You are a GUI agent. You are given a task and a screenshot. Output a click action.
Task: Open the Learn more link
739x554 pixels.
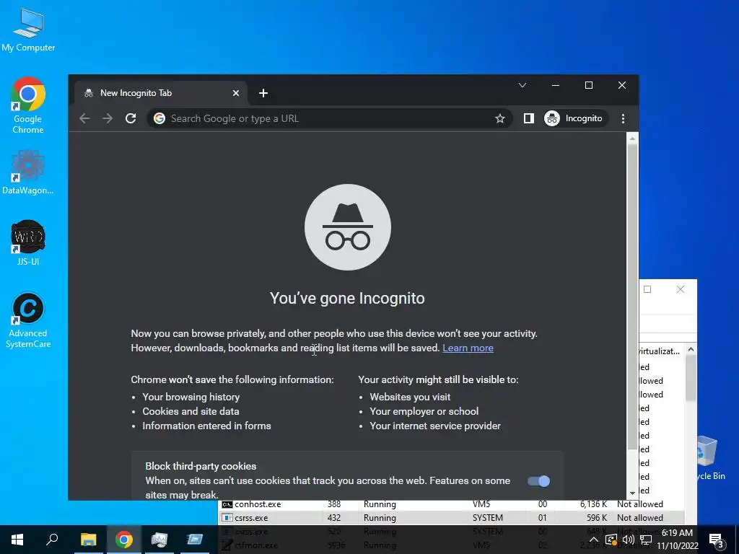[x=468, y=348]
